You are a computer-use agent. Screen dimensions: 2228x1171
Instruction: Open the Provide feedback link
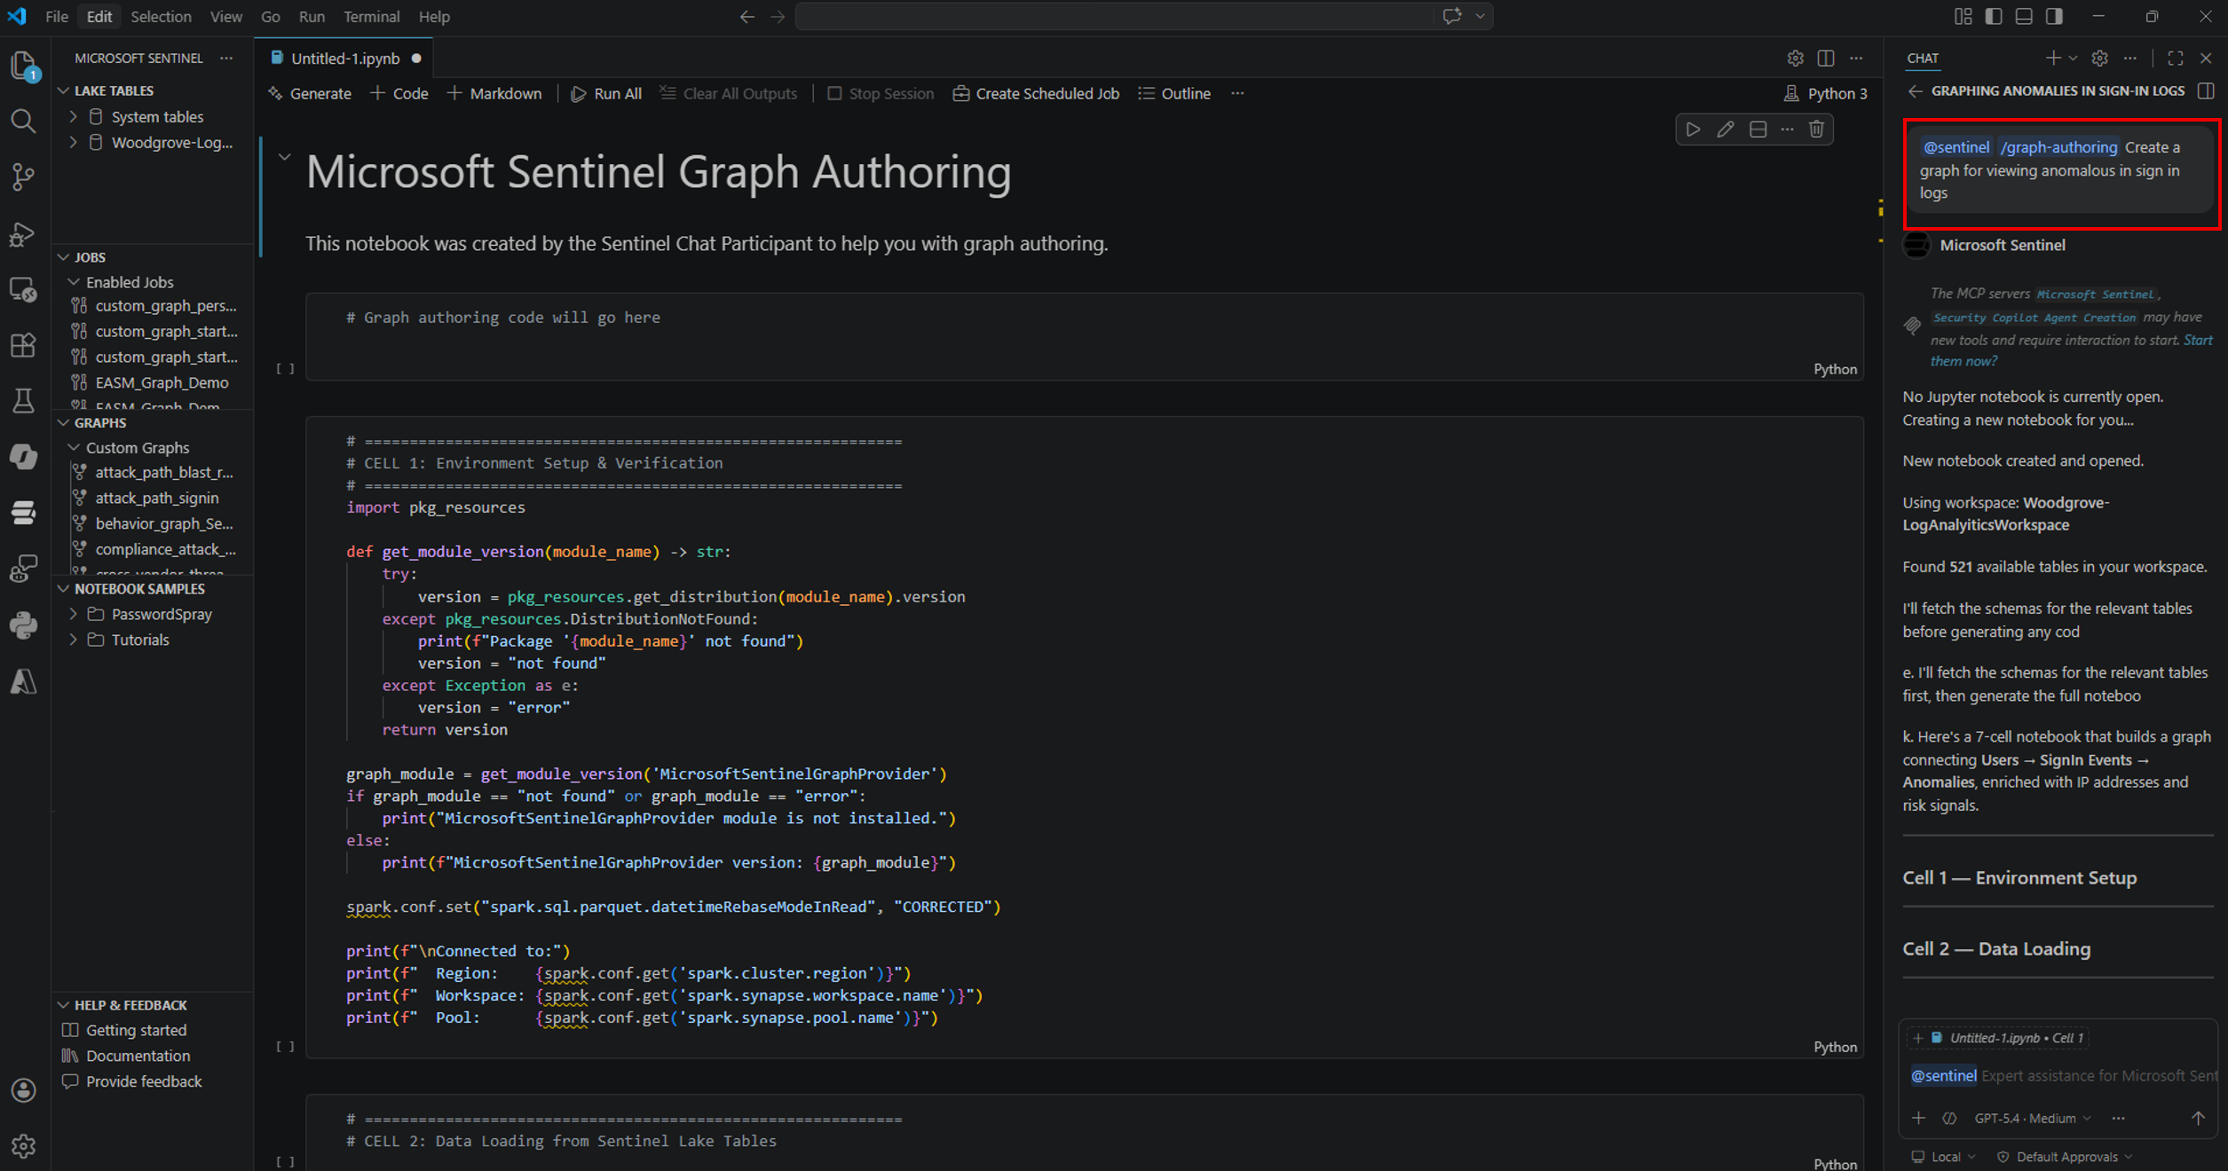143,1081
